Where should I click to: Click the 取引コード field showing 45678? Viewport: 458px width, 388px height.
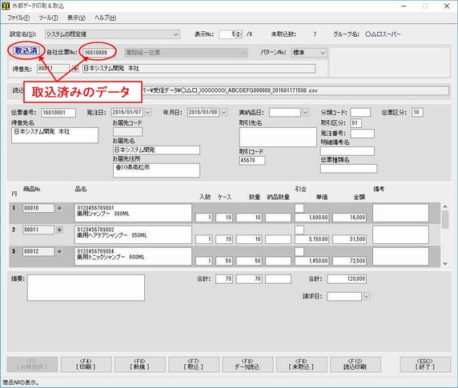252,161
